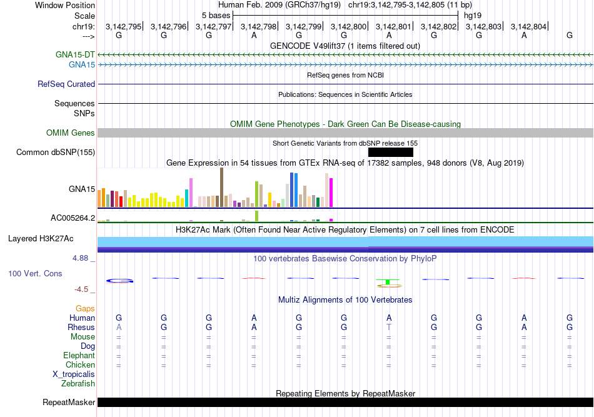Click the 4.88 PhyloP maximum value
The image size is (594, 417).
click(80, 258)
